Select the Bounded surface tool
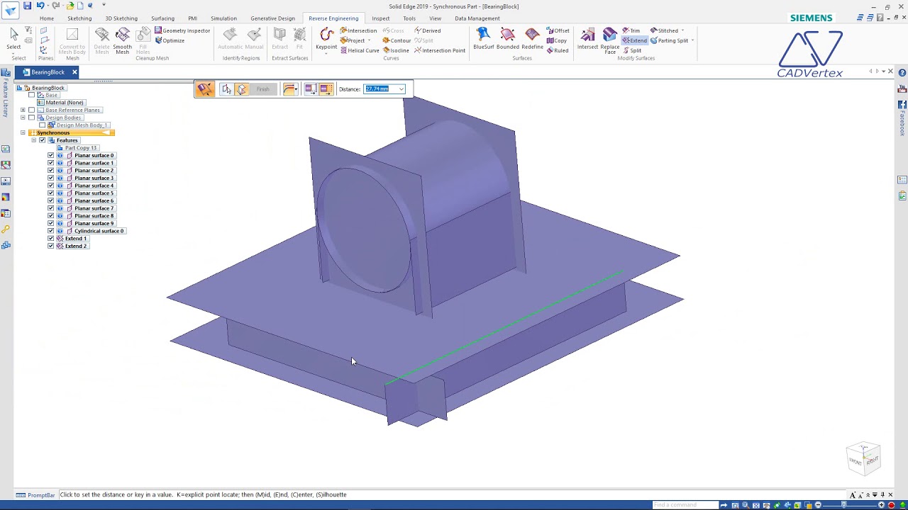The width and height of the screenshot is (908, 510). point(507,39)
